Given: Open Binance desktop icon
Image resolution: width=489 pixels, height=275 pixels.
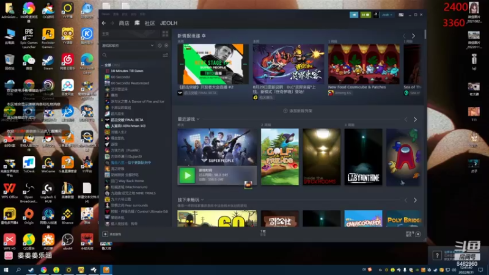Looking at the screenshot, I should coord(67,216).
